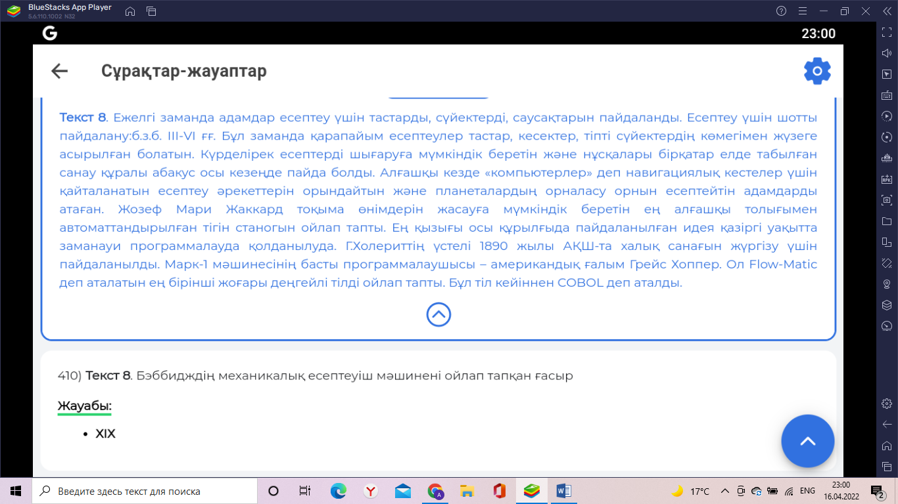The height and width of the screenshot is (504, 898).
Task: Open the Windows Start menu
Action: tap(16, 491)
